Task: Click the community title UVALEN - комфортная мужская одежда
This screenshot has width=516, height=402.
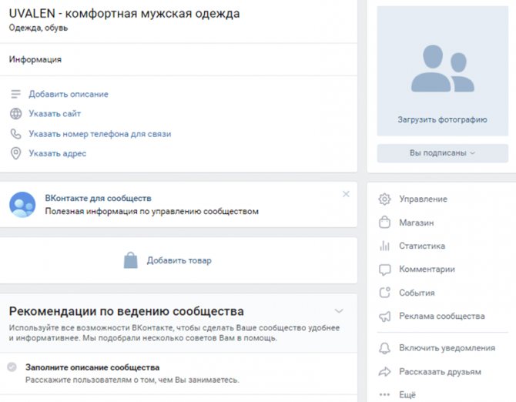Action: 125,14
